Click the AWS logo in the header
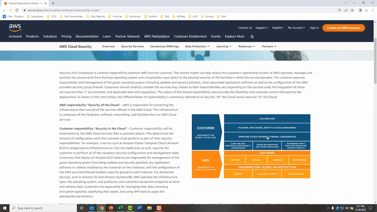Viewport: 377px width, 212px height. [15, 28]
